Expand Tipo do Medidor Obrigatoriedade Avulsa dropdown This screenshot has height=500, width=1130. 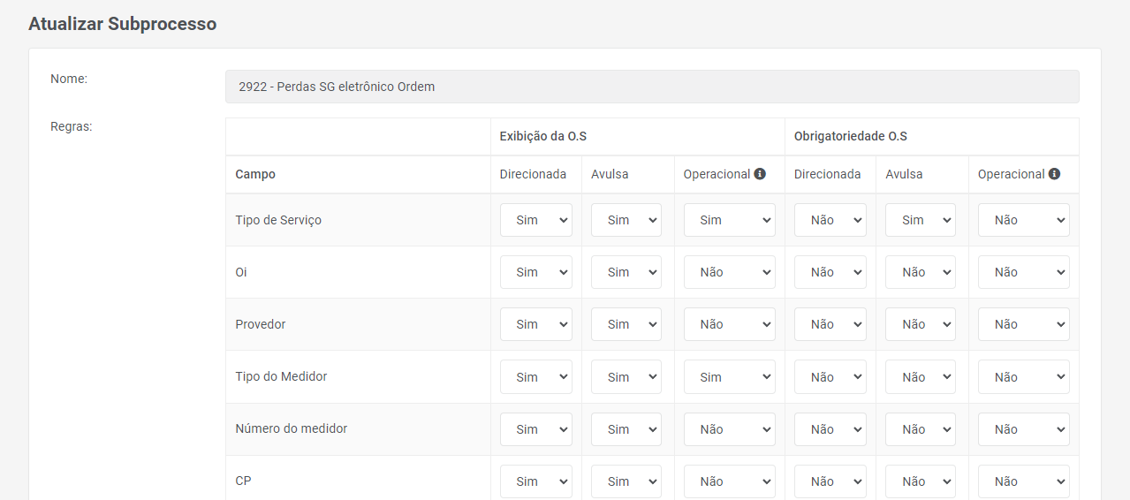tap(920, 377)
